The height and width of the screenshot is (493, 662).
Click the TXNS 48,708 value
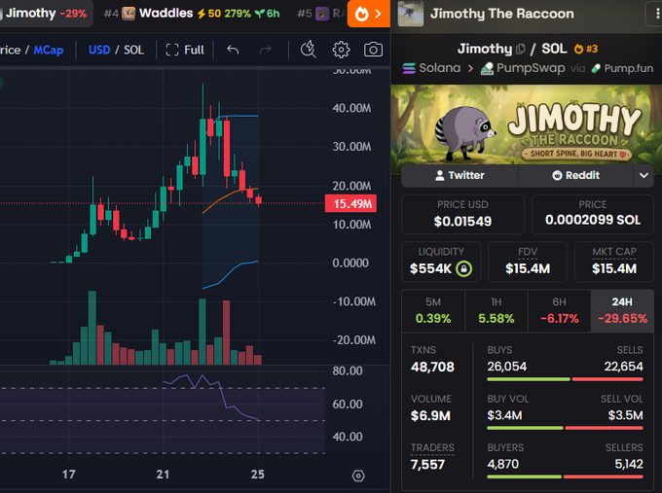tap(432, 367)
